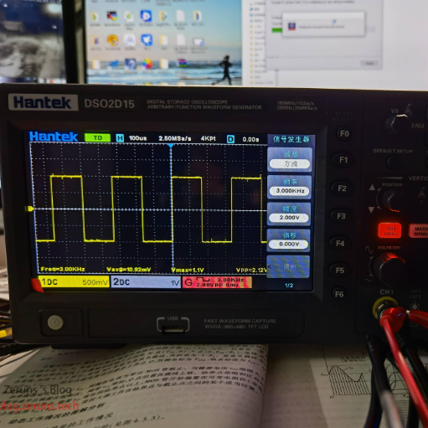
Task: Click the F5 softkey
Action: point(339,271)
